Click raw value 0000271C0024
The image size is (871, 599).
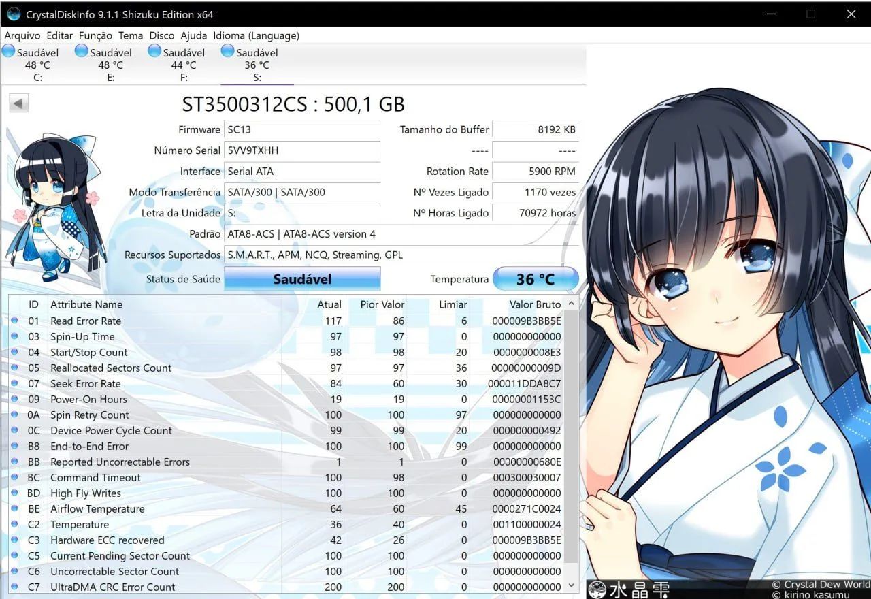tap(527, 508)
